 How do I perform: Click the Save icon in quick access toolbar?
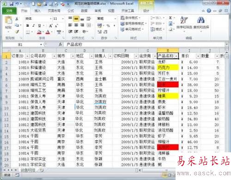tap(12, 4)
